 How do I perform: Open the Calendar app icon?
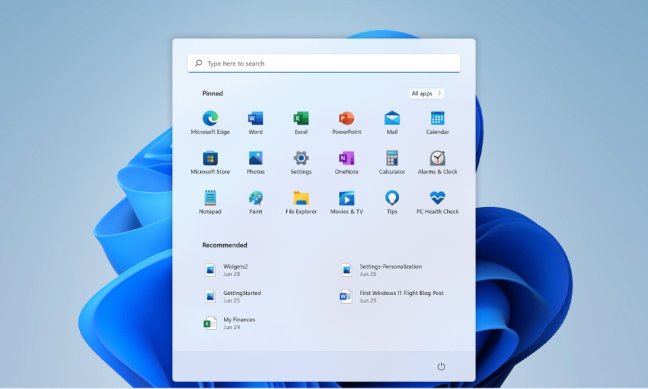[x=437, y=122]
